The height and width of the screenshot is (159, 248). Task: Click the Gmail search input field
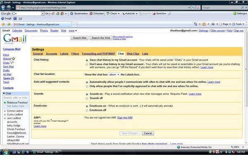[x=50, y=38]
